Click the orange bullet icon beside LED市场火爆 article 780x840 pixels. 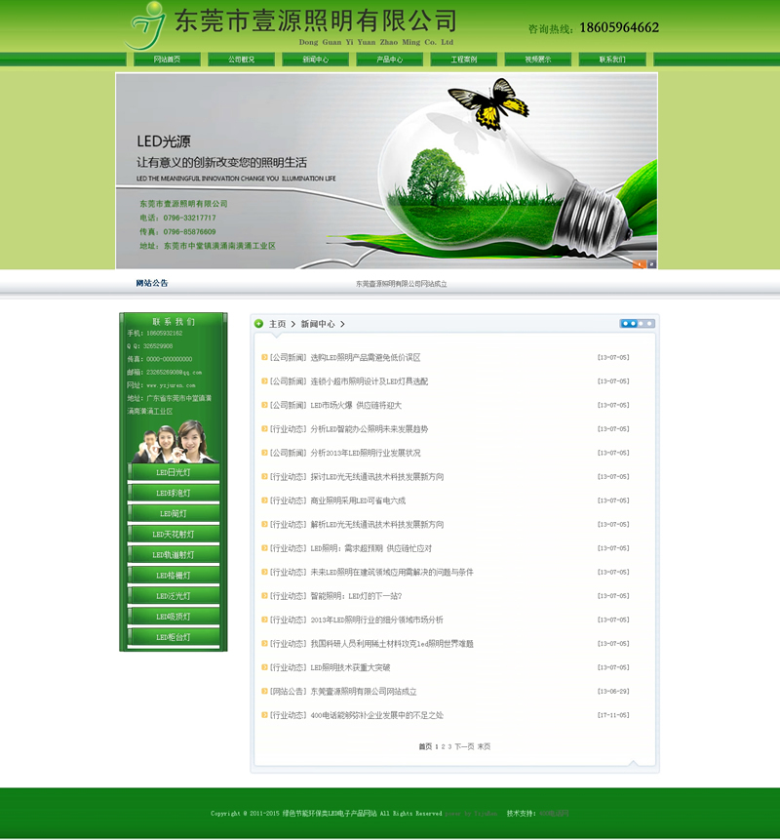pos(264,406)
